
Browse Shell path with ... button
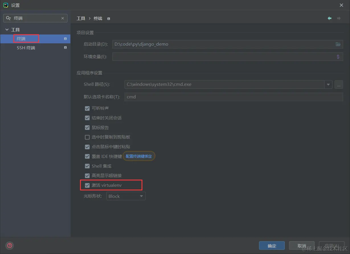click(x=339, y=85)
